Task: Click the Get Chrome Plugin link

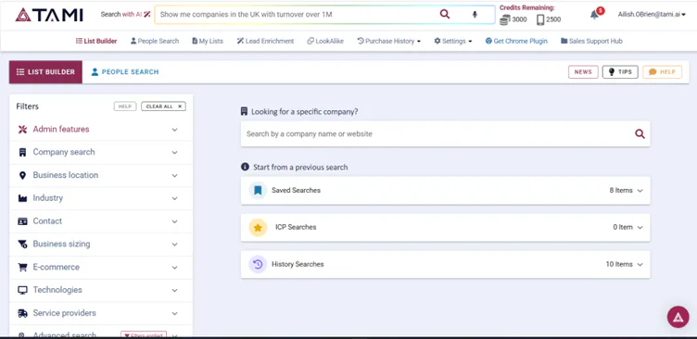Action: [516, 41]
